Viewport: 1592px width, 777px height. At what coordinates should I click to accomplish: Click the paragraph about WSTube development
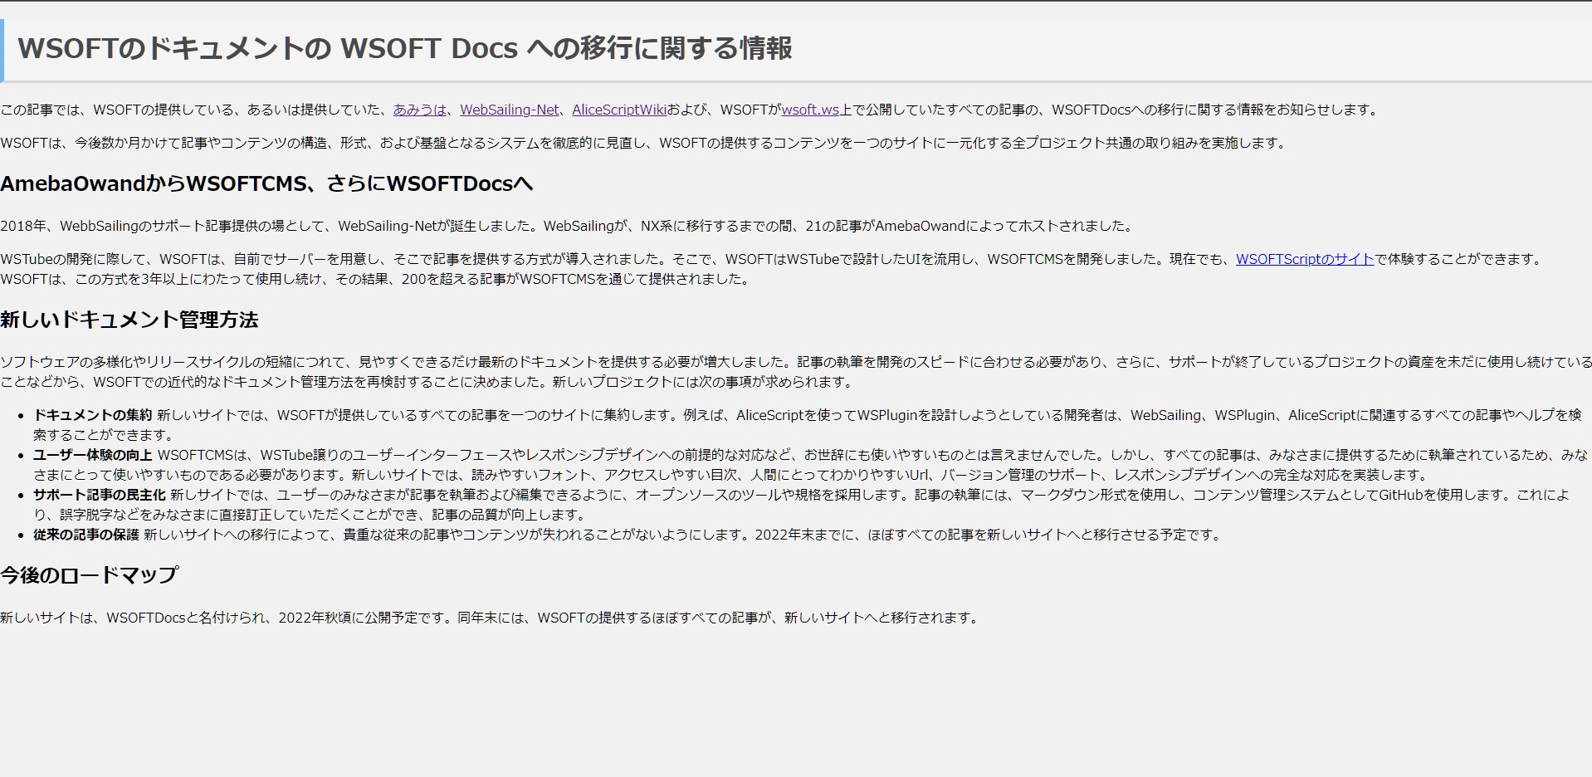tap(498, 259)
